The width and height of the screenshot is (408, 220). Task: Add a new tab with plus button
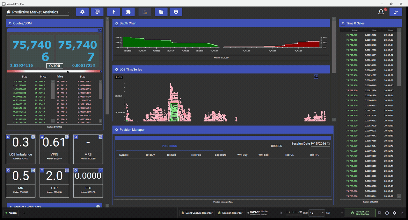pyautogui.click(x=24, y=213)
